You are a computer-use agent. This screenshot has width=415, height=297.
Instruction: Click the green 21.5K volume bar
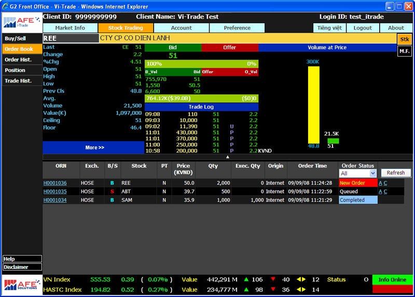click(x=333, y=141)
